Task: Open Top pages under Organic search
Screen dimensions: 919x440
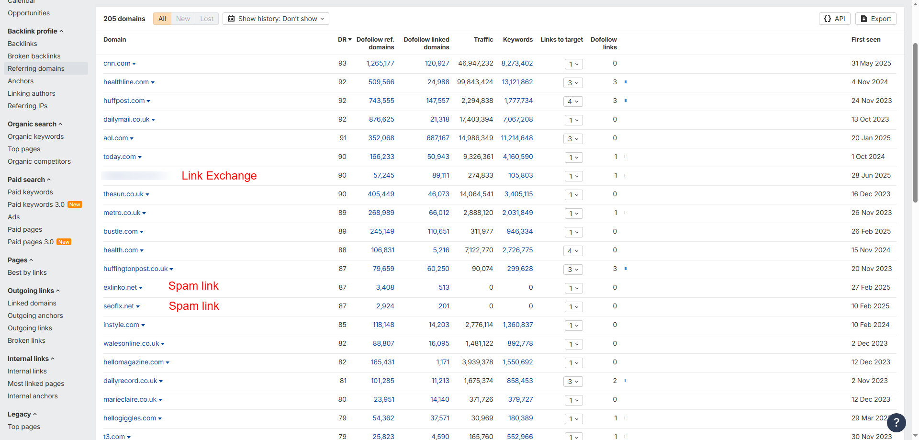Action: coord(24,149)
